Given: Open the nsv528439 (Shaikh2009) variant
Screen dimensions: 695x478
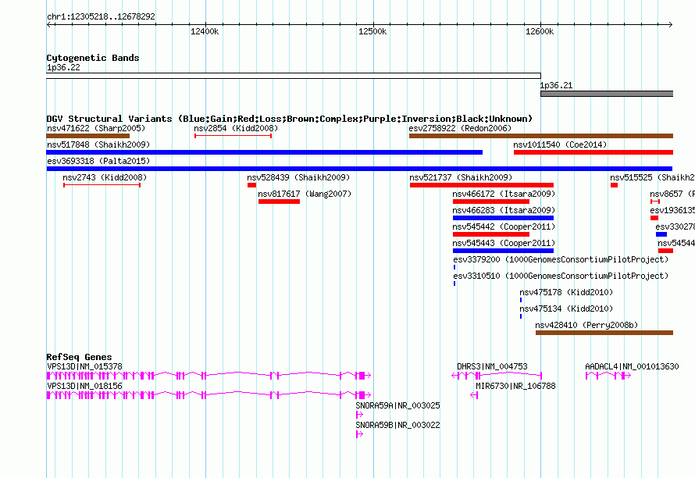Looking at the screenshot, I should (x=298, y=177).
